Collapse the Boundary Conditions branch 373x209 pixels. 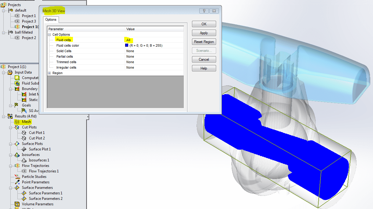click(11, 89)
